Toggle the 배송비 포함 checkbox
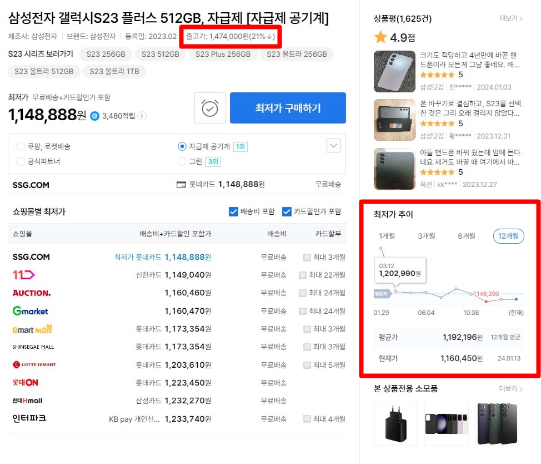The image size is (541, 464). pyautogui.click(x=234, y=211)
